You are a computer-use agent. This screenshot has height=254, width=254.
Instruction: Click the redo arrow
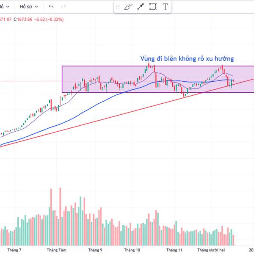[63, 7]
